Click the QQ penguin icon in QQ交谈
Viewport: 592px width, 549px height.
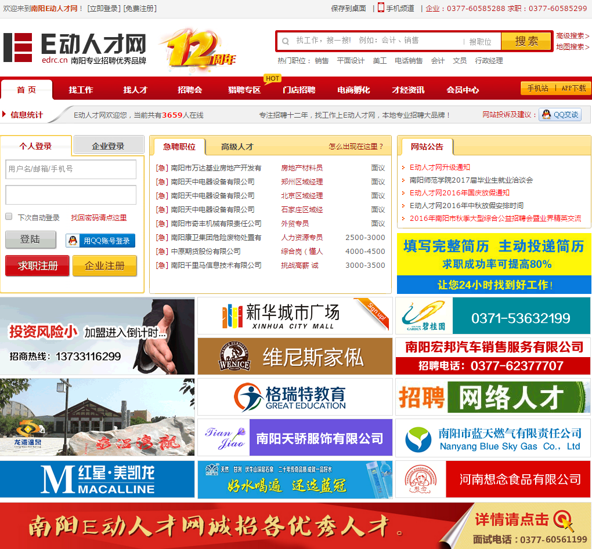point(546,115)
